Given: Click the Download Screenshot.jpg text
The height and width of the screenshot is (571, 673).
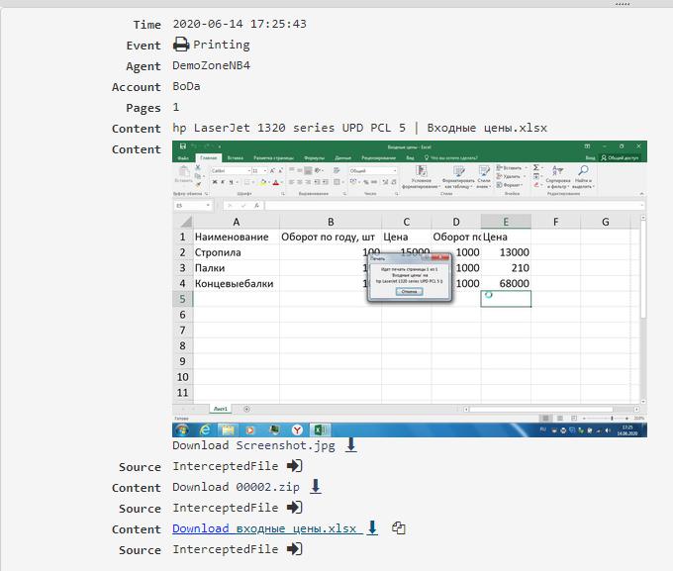Looking at the screenshot, I should click(x=253, y=445).
